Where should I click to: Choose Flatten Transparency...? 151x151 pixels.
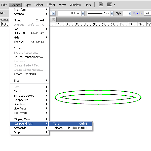coord(29,57)
